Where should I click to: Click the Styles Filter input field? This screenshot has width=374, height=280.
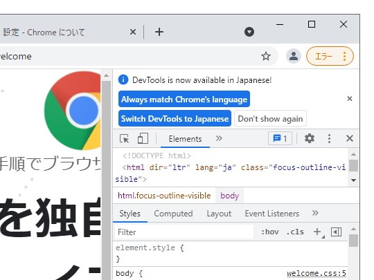click(184, 232)
